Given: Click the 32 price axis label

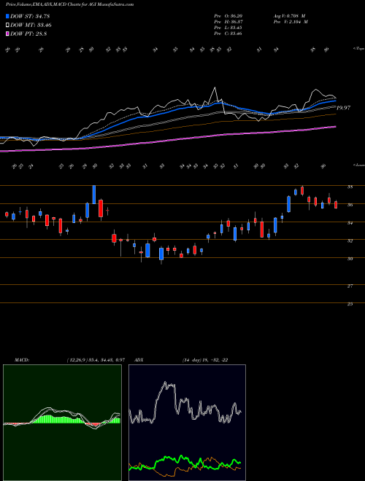Looking at the screenshot, I should 350,240.
